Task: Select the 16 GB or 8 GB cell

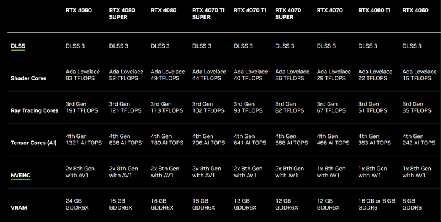Action: coord(376,204)
